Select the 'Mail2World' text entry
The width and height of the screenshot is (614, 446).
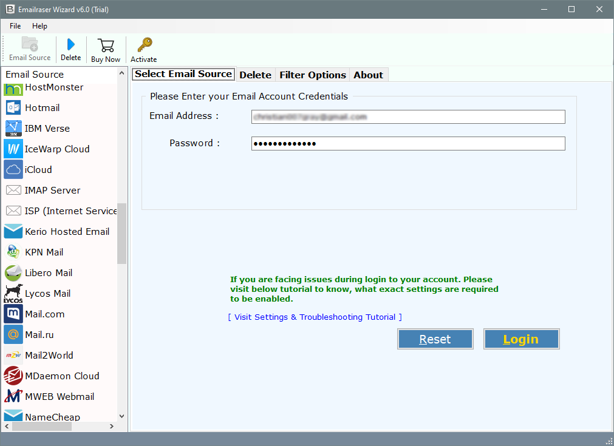49,355
